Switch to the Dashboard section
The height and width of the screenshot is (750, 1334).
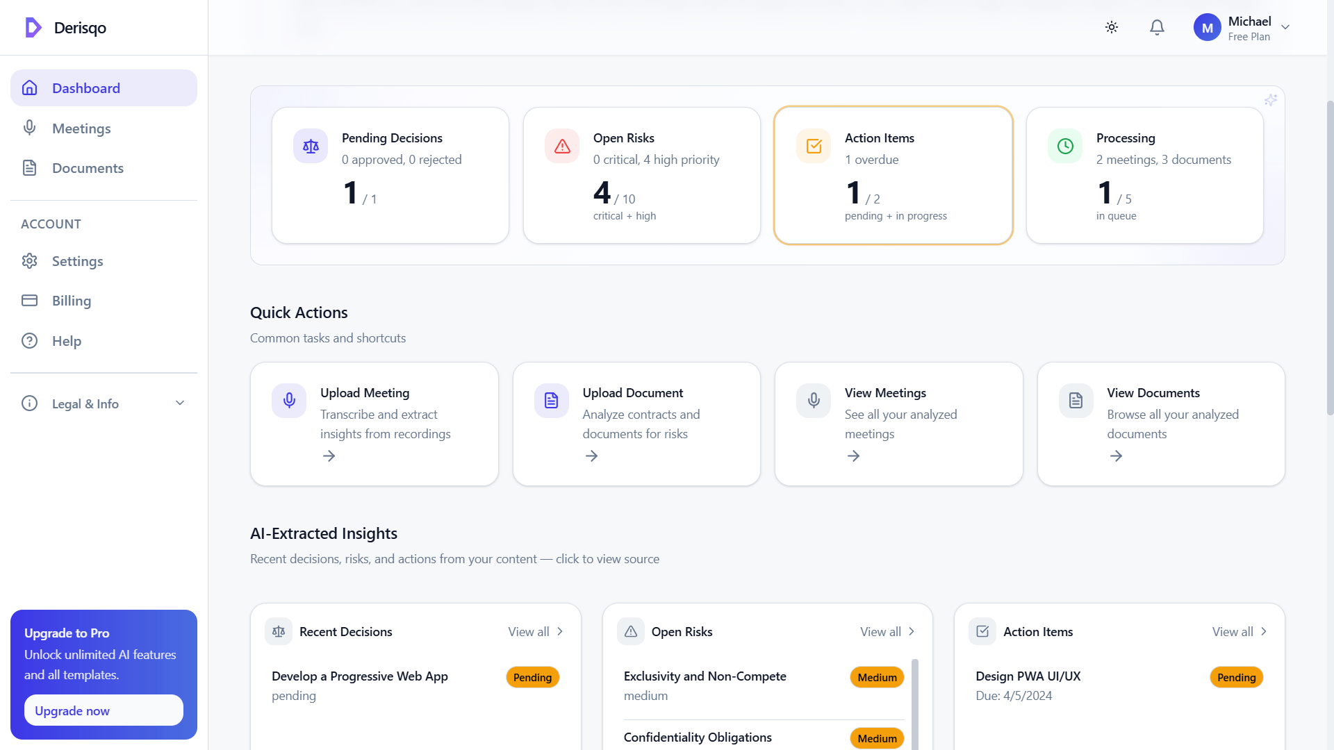coord(86,87)
